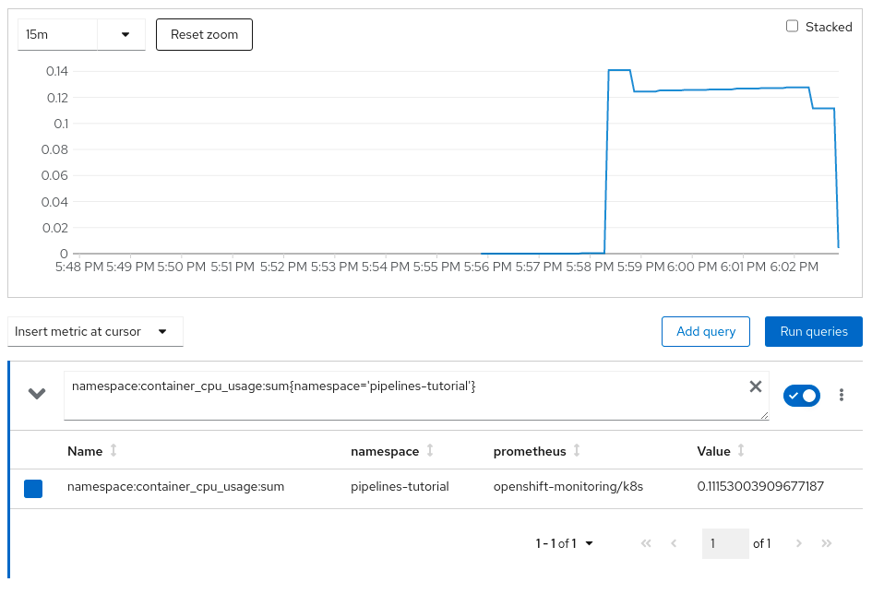Clear the query text with X icon
872x594 pixels.
pyautogui.click(x=756, y=386)
